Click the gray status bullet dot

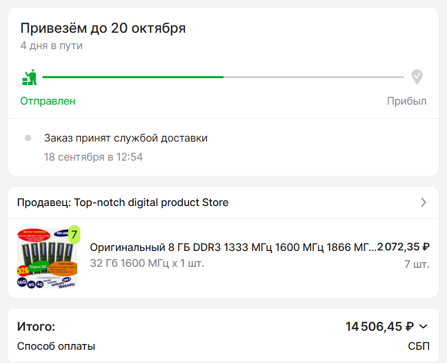[x=28, y=138]
